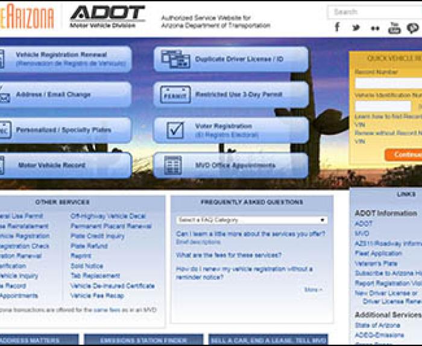The width and height of the screenshot is (422, 346).
Task: Click the Voter Registration checkmark icon
Action: pyautogui.click(x=175, y=129)
